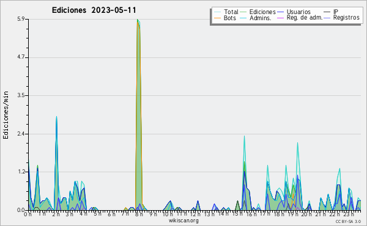Viewport: 367px width, 226px height.
Task: Click the 'Ediciones/min' y-axis label
Action: point(6,115)
